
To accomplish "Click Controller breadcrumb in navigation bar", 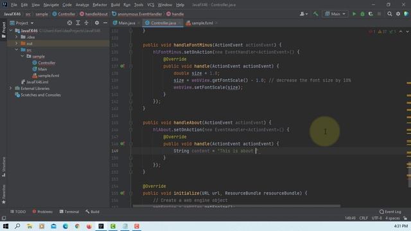I will pos(64,14).
